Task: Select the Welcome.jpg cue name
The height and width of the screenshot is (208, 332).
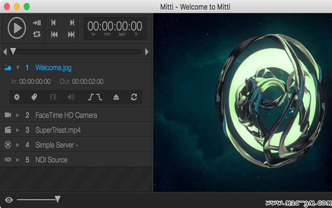Action: 54,68
